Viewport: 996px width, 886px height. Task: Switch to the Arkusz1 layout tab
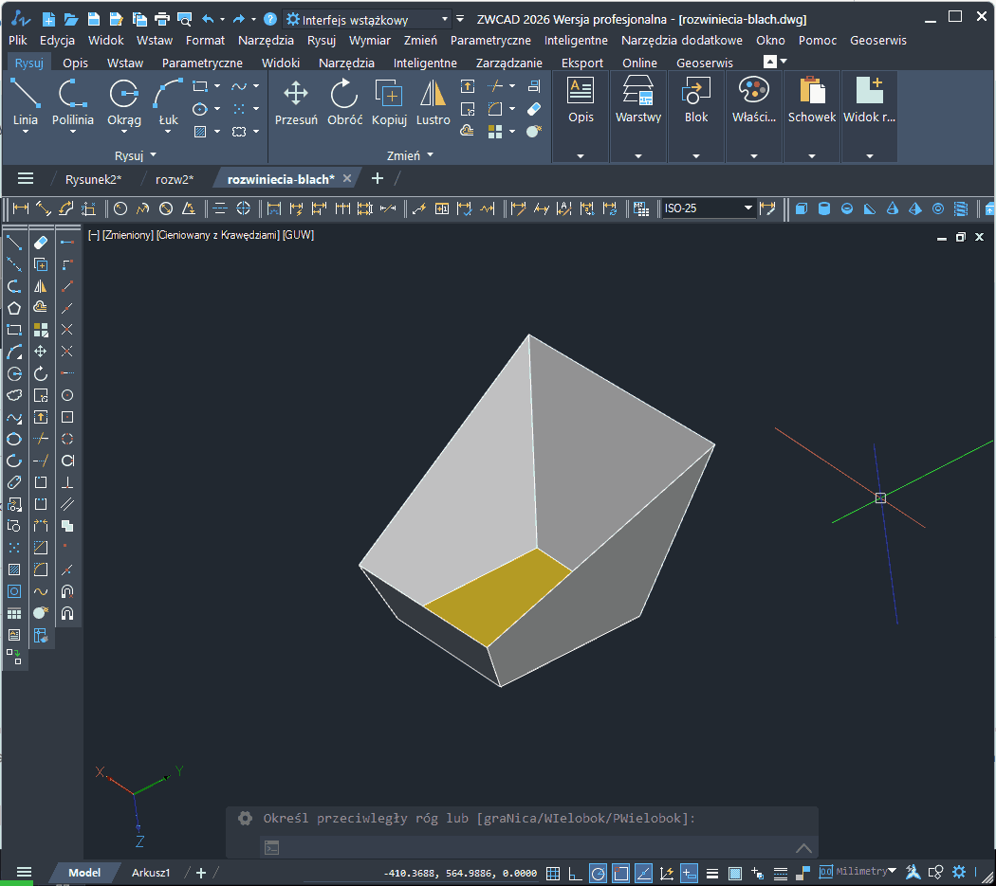pyautogui.click(x=151, y=873)
